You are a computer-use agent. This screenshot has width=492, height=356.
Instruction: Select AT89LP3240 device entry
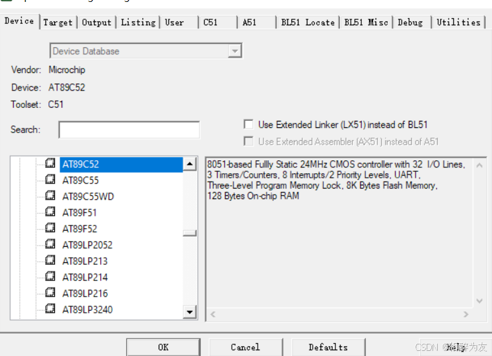(x=87, y=310)
